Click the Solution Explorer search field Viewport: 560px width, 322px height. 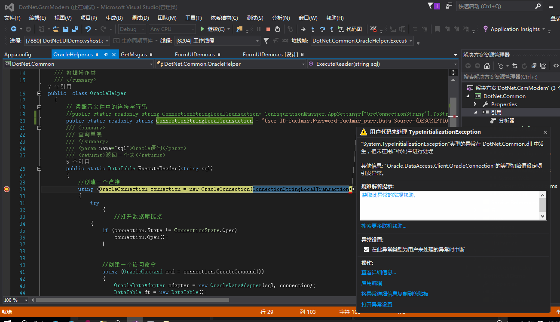tap(511, 77)
